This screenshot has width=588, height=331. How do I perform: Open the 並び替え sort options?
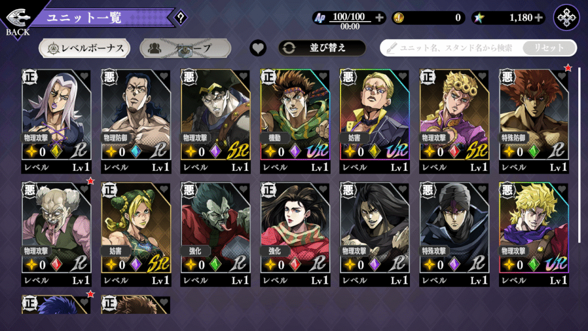322,48
